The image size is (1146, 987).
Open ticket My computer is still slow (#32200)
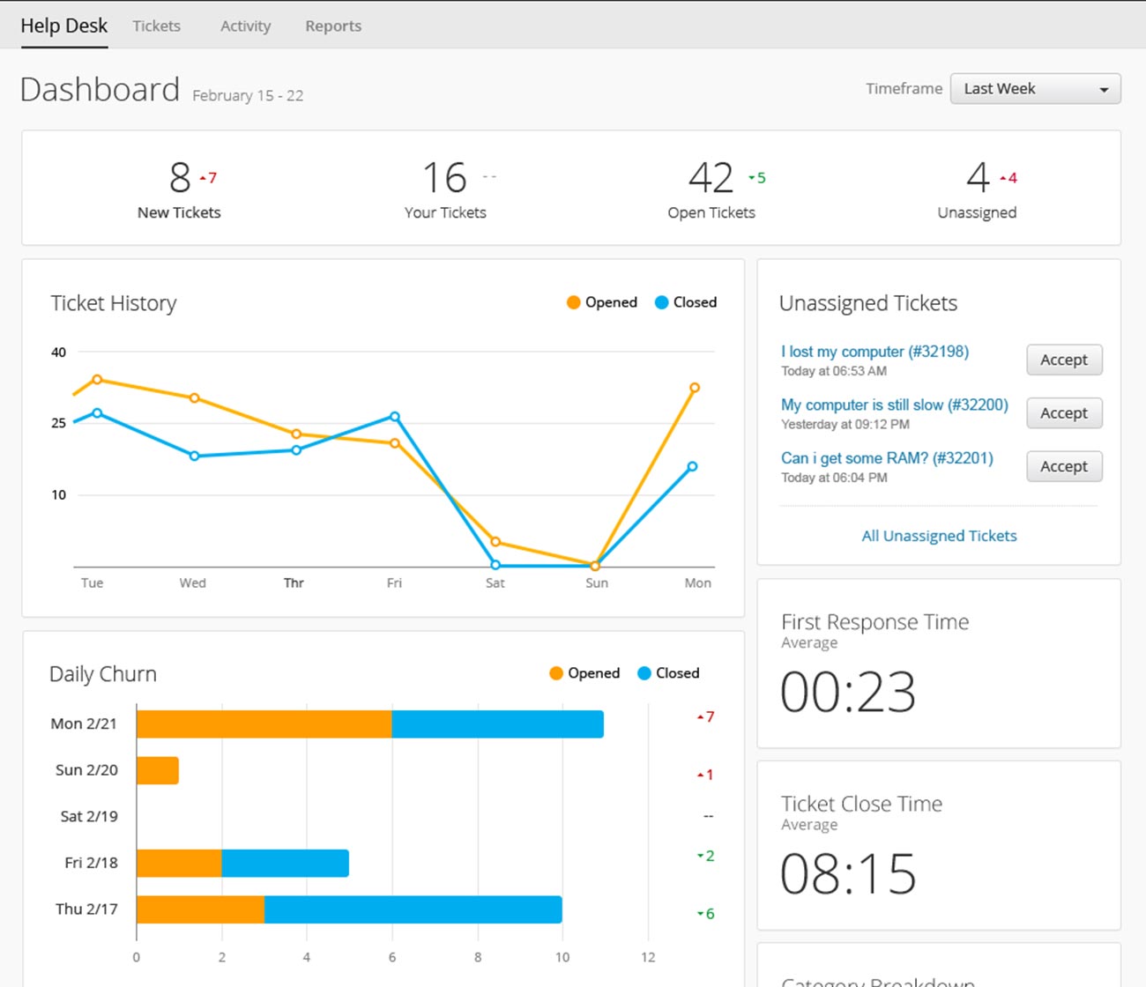point(895,404)
